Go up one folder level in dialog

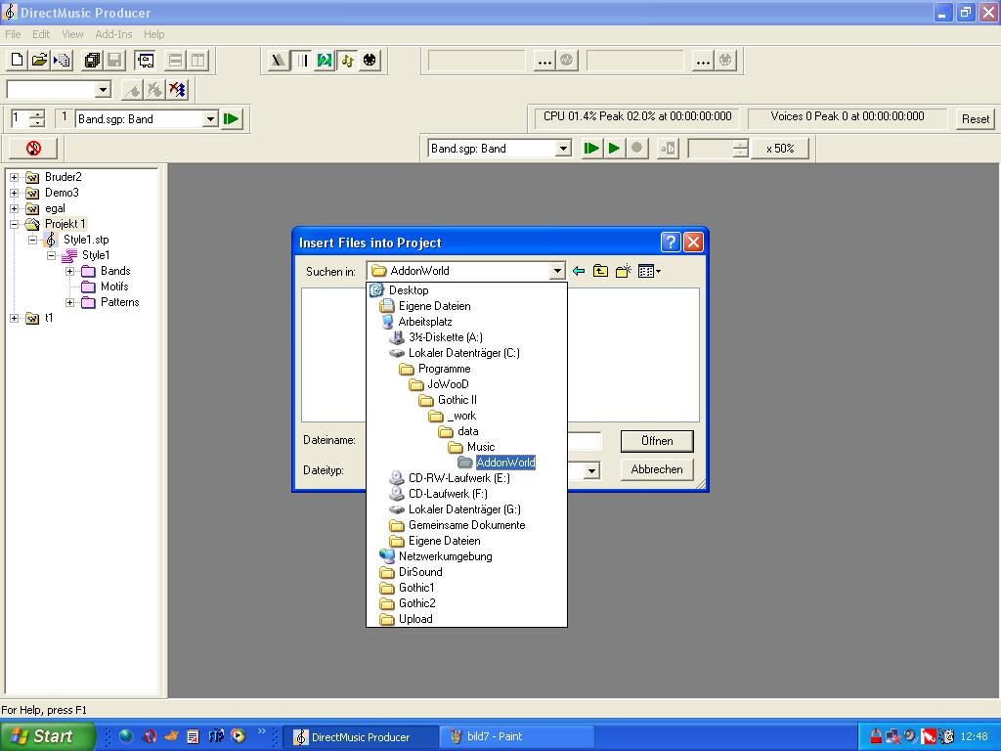(x=600, y=271)
